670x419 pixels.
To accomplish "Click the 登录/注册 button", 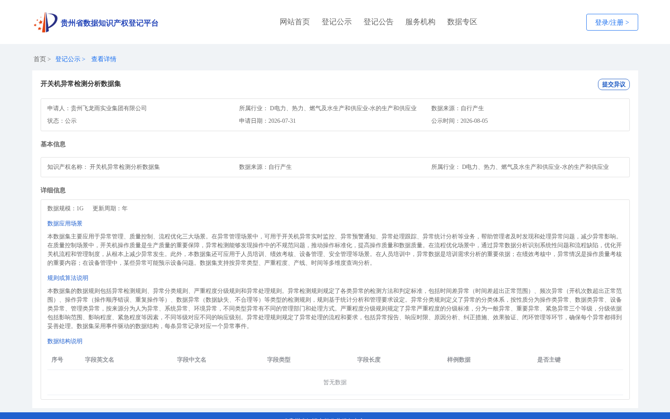I will 612,22.
